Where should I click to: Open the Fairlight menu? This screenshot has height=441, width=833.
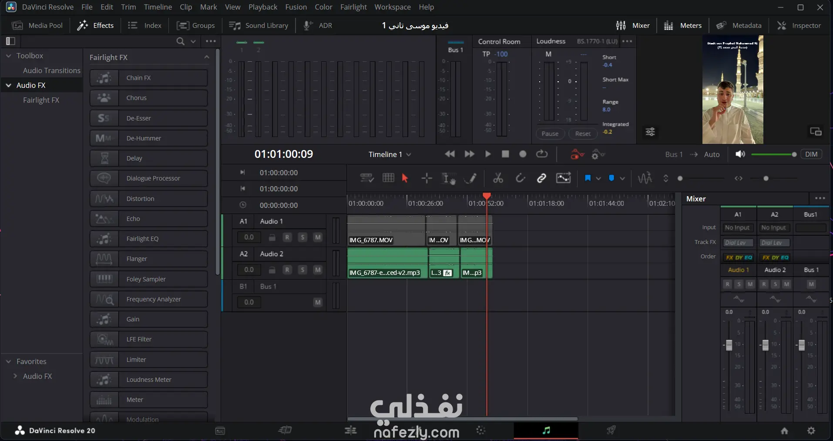click(x=353, y=7)
